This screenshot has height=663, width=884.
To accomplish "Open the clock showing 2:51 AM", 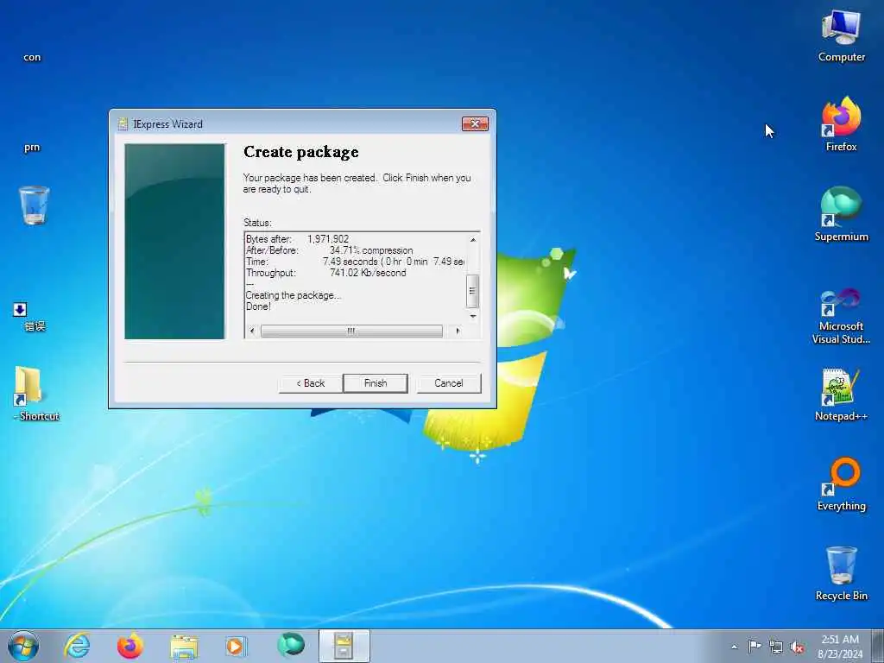I will pyautogui.click(x=840, y=646).
